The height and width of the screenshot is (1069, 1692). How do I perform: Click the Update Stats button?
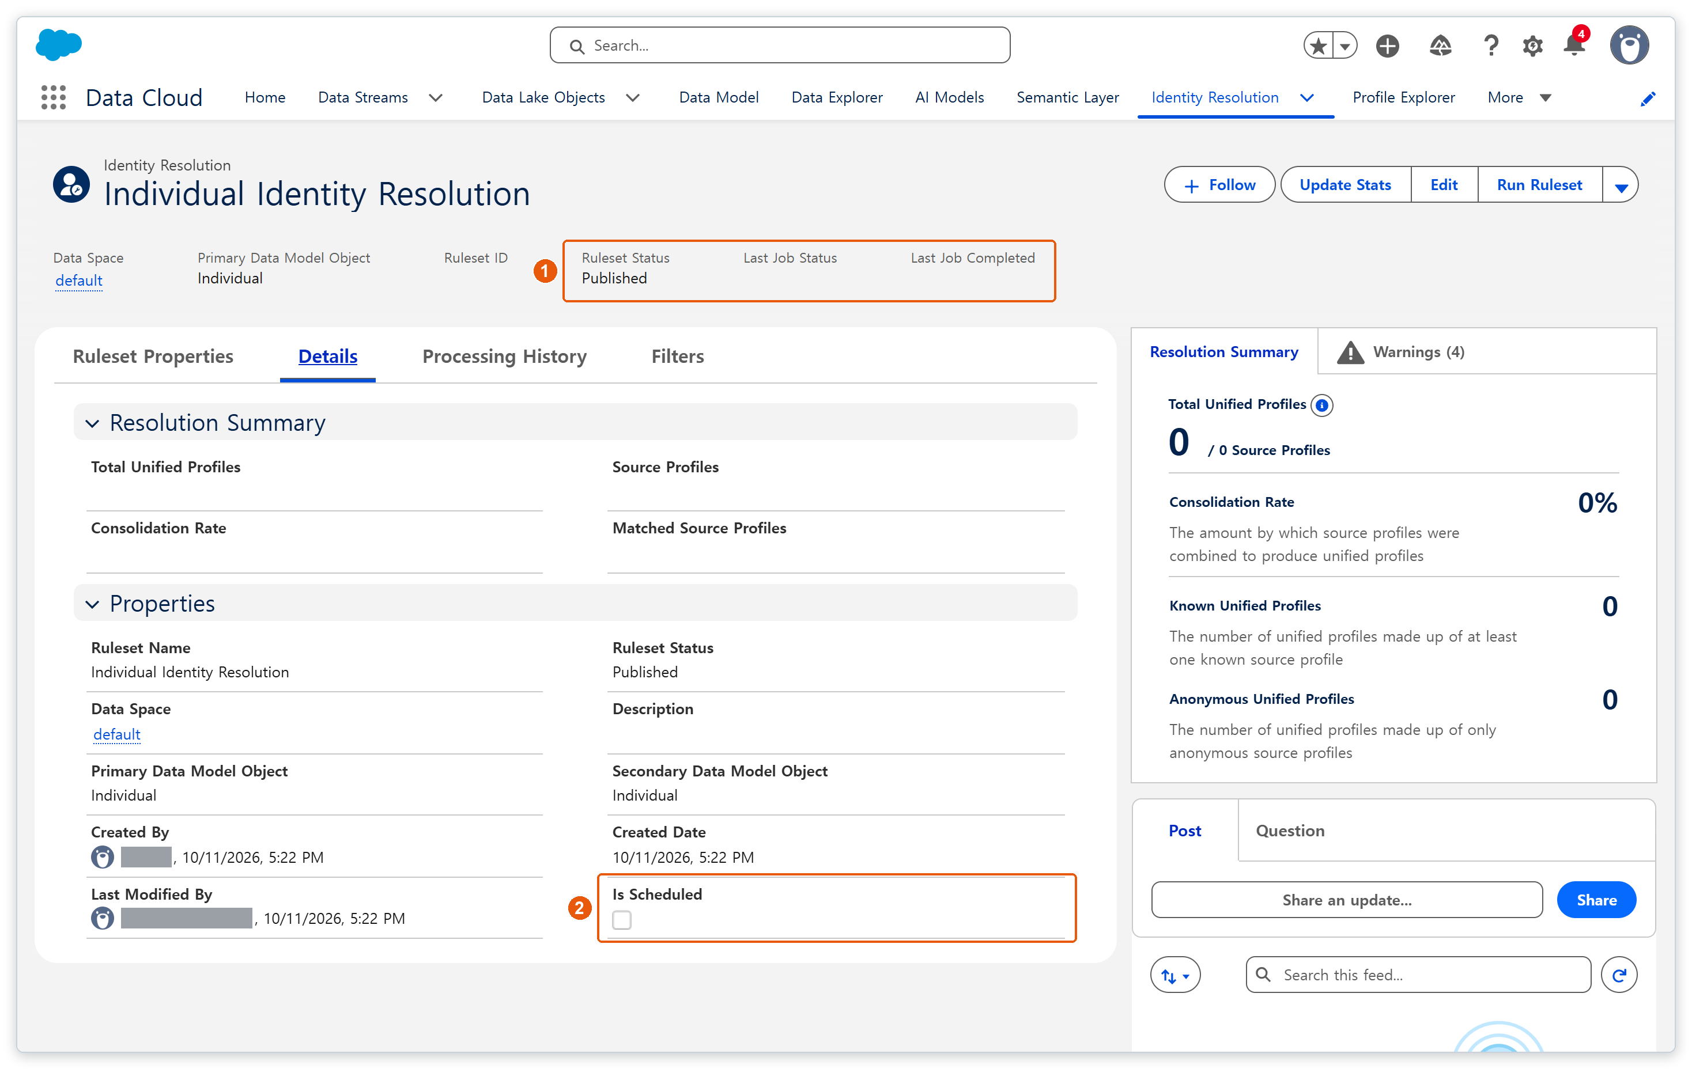pyautogui.click(x=1345, y=185)
